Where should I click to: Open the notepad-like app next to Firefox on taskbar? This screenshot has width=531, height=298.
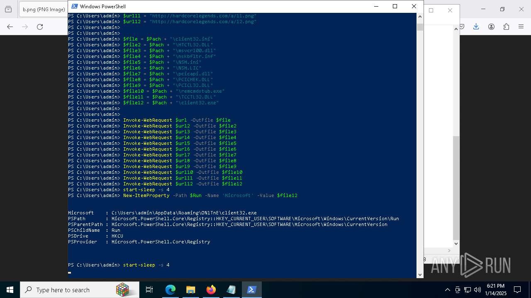(x=231, y=290)
